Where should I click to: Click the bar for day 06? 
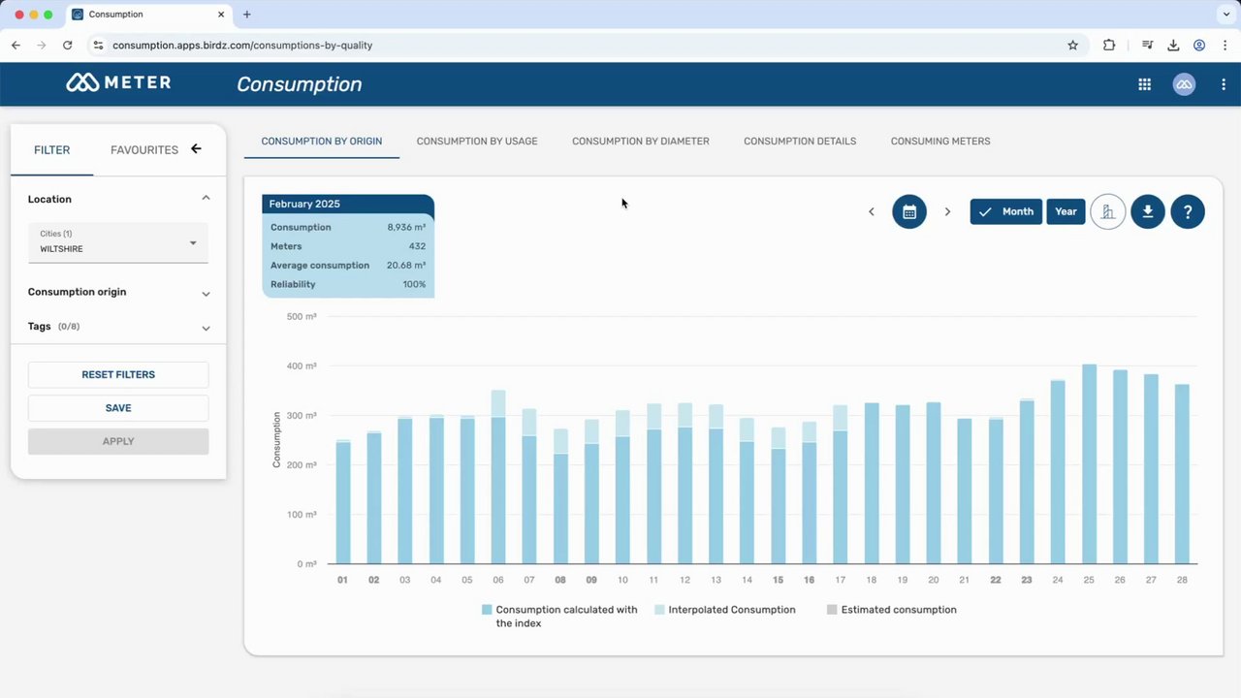[498, 477]
